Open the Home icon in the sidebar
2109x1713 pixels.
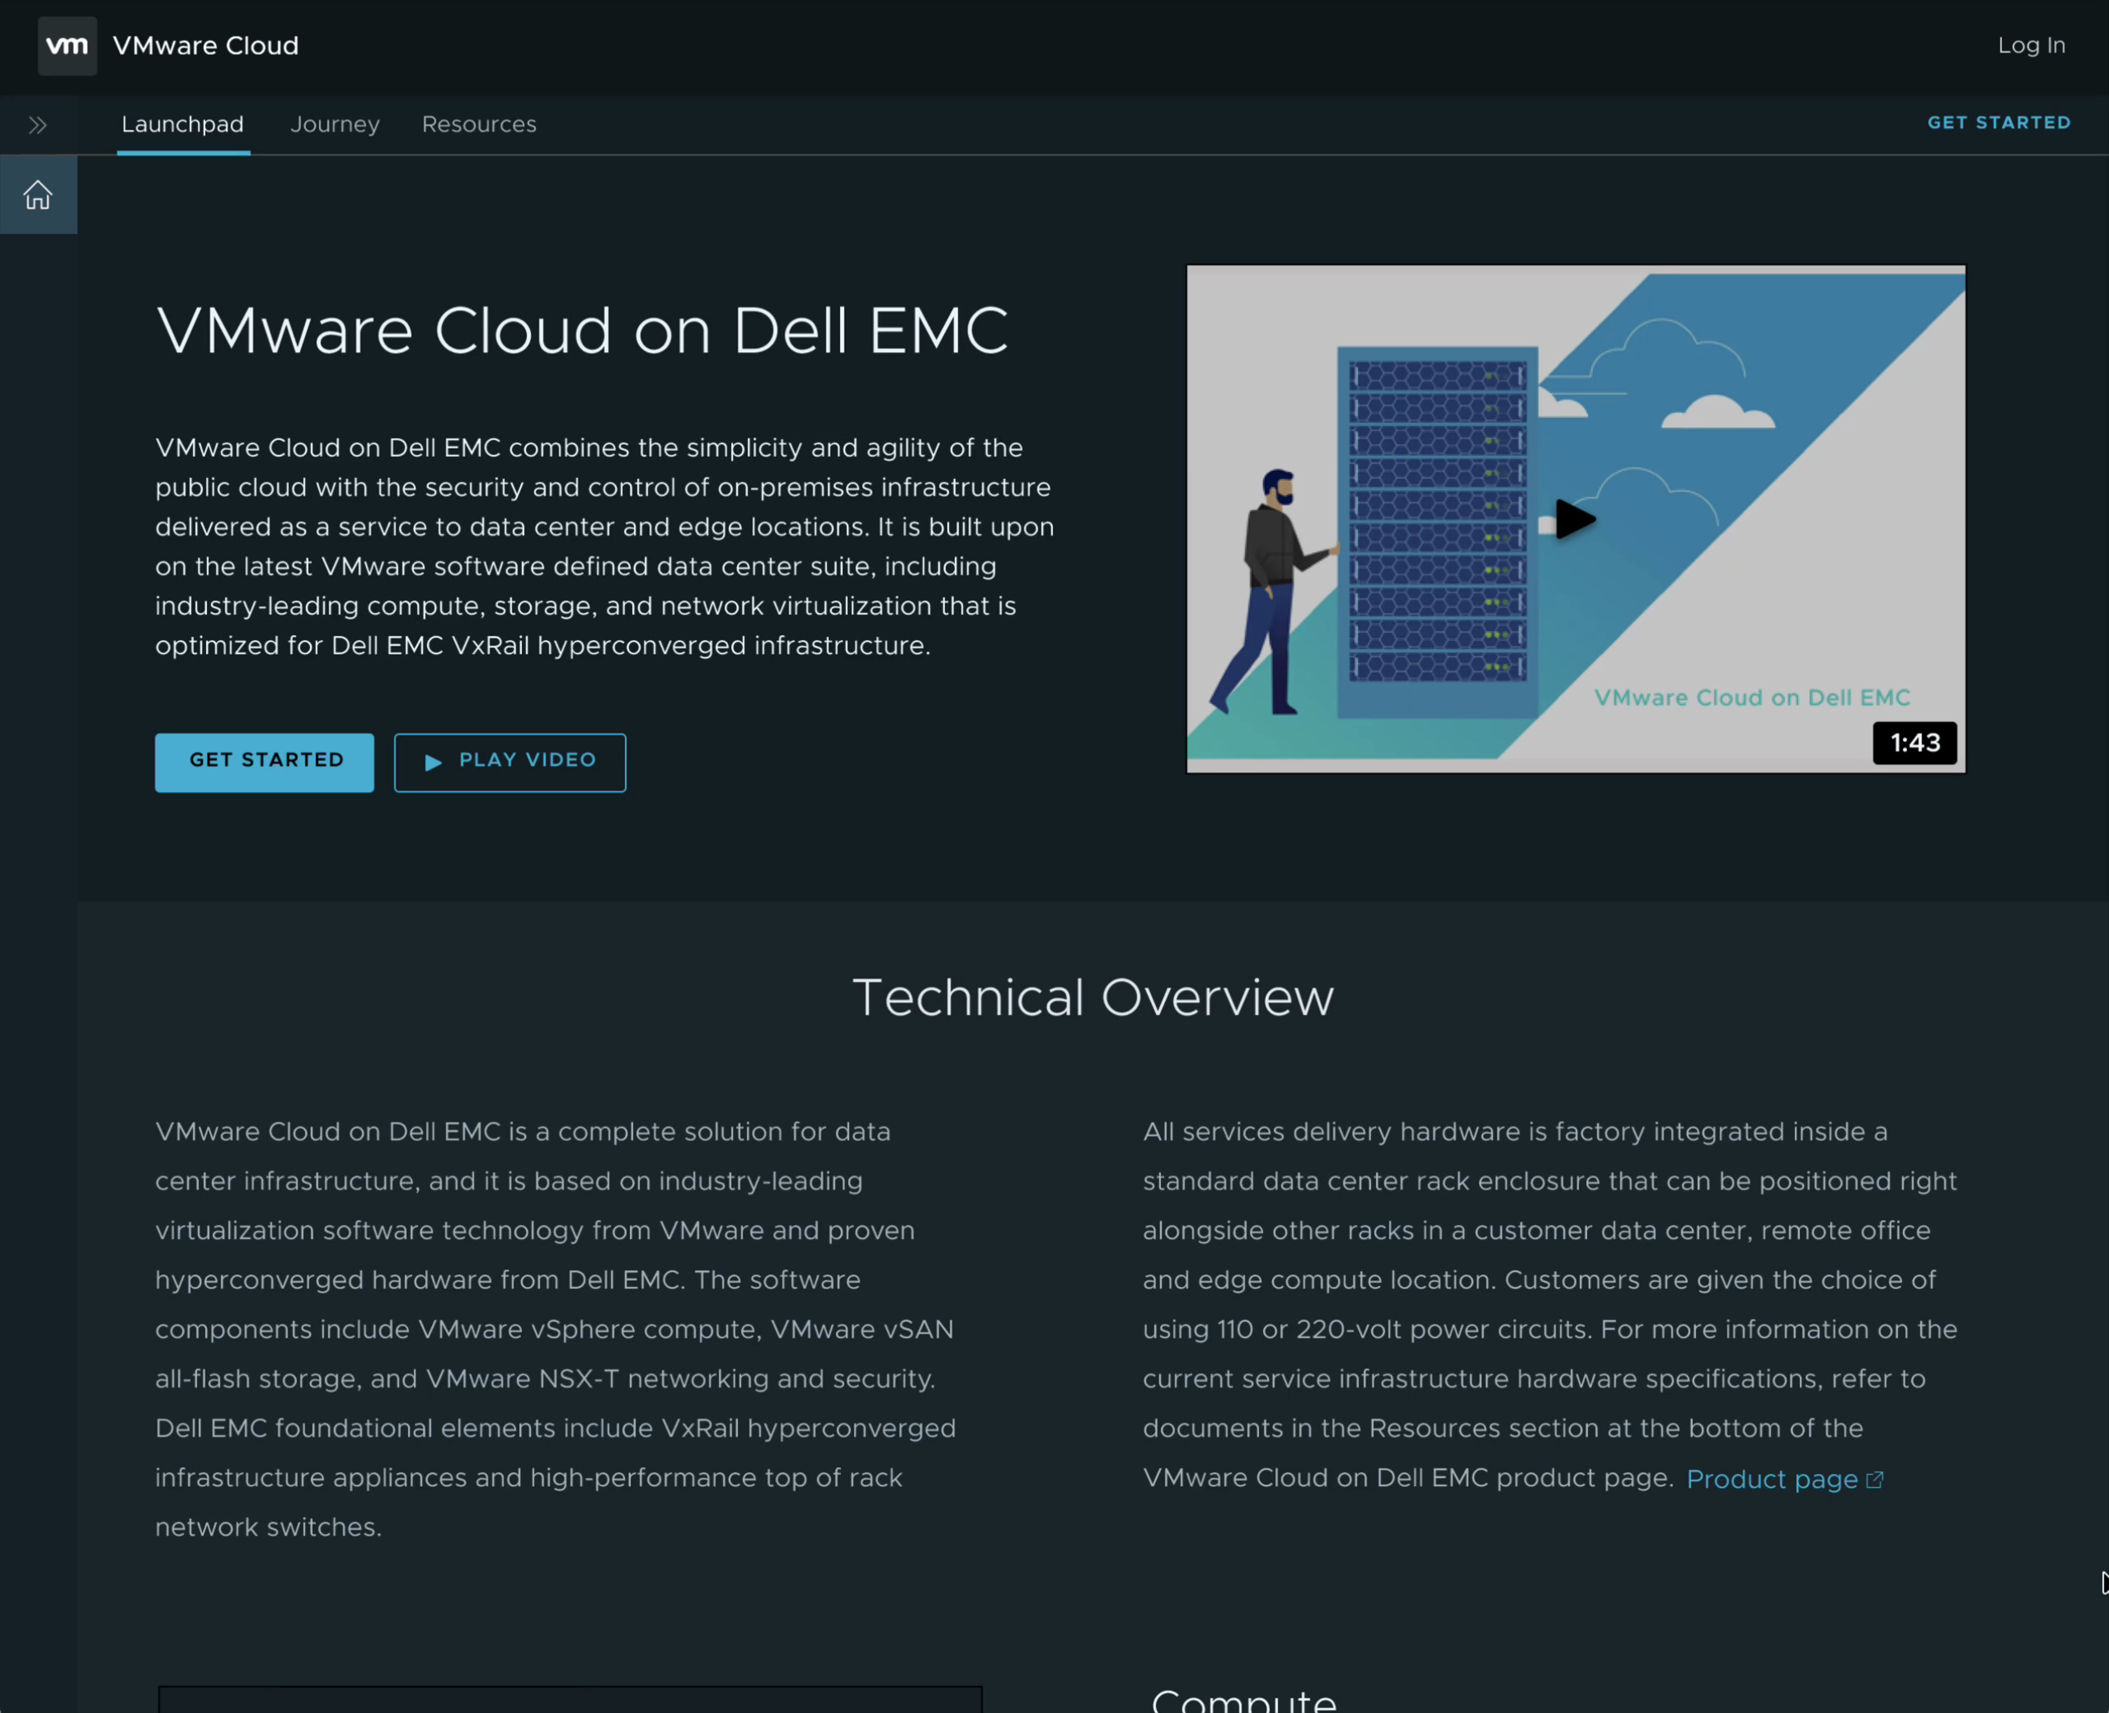[37, 195]
